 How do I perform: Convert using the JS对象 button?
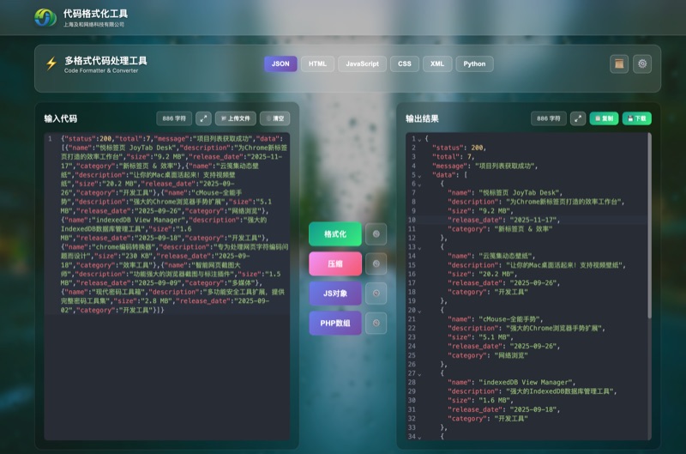(335, 294)
